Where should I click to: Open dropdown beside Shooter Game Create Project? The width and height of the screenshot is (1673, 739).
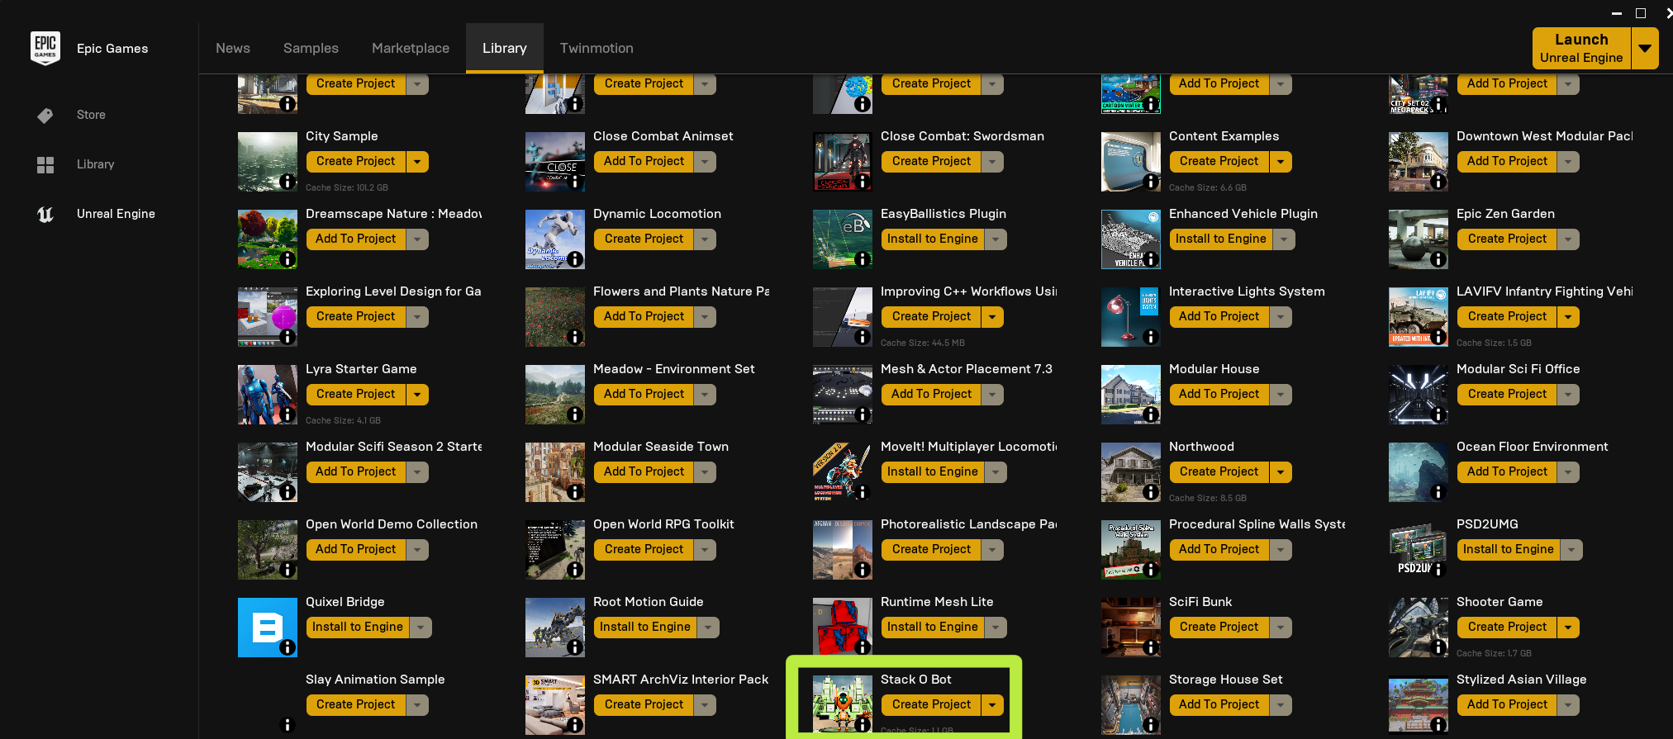1568,628
